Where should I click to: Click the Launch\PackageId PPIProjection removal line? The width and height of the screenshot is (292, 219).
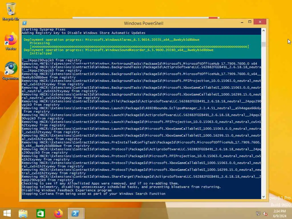[x=141, y=123]
